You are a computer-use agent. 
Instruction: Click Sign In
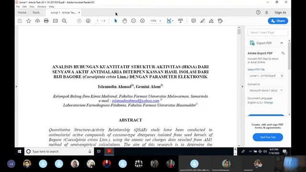point(280,12)
